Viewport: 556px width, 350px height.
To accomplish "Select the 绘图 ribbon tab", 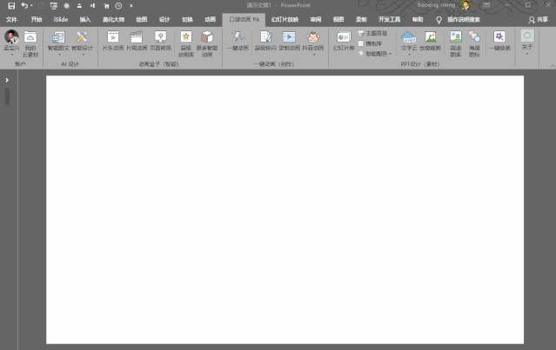I will click(x=142, y=19).
